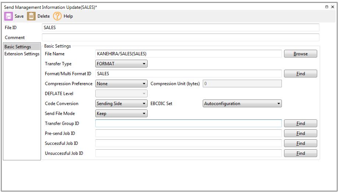340x195 pixels.
Task: Expand the Compression Preference dropdown
Action: tap(121, 84)
